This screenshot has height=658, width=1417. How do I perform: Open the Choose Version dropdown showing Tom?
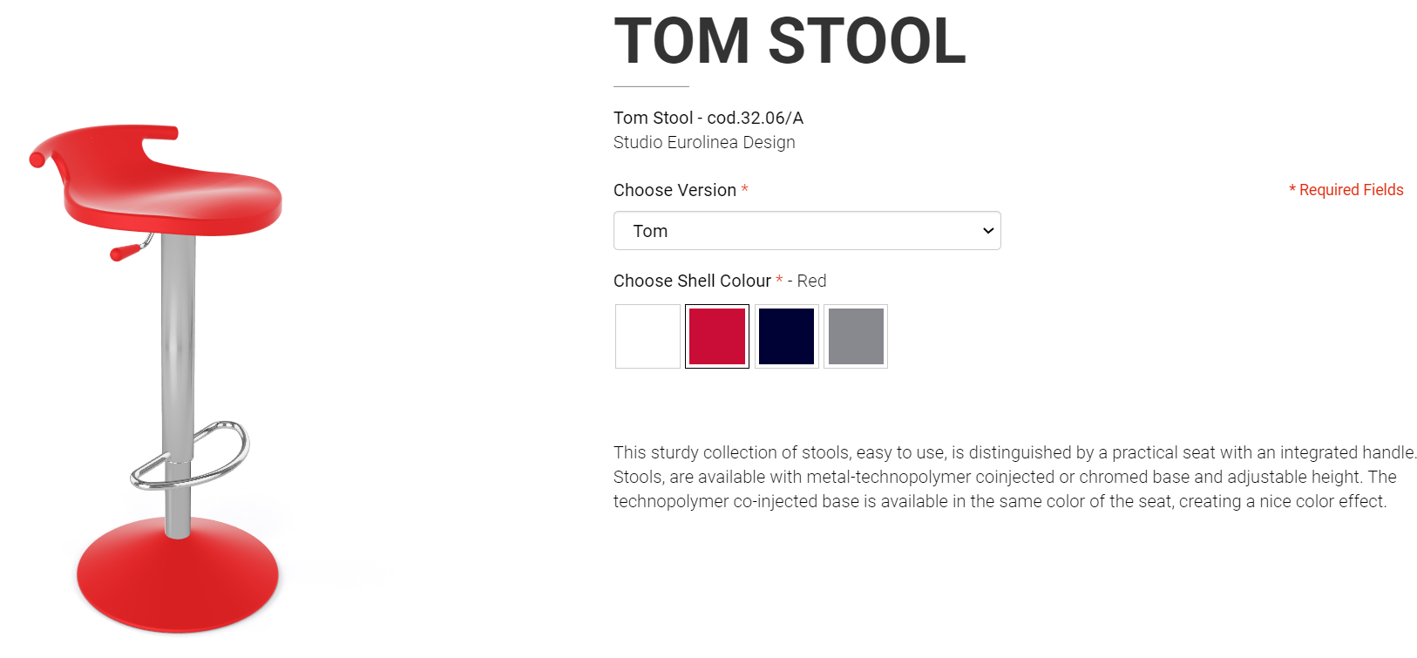click(x=806, y=231)
